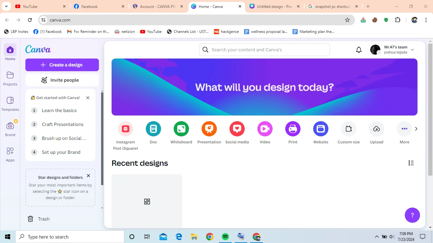Expand the Mr.47's team account dropdown
The image size is (433, 243).
[x=412, y=50]
